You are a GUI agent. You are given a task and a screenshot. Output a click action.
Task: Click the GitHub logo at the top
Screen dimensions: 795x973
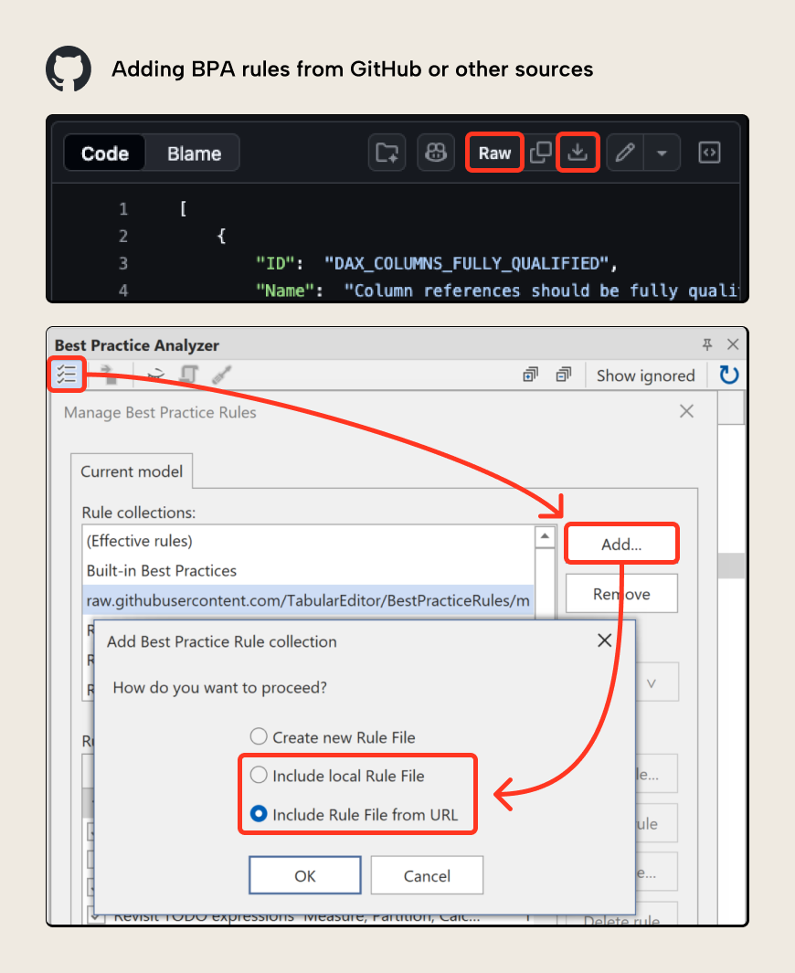coord(69,69)
